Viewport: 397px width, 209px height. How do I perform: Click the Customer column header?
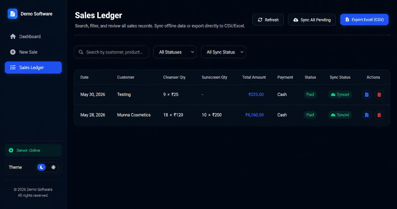coord(126,77)
